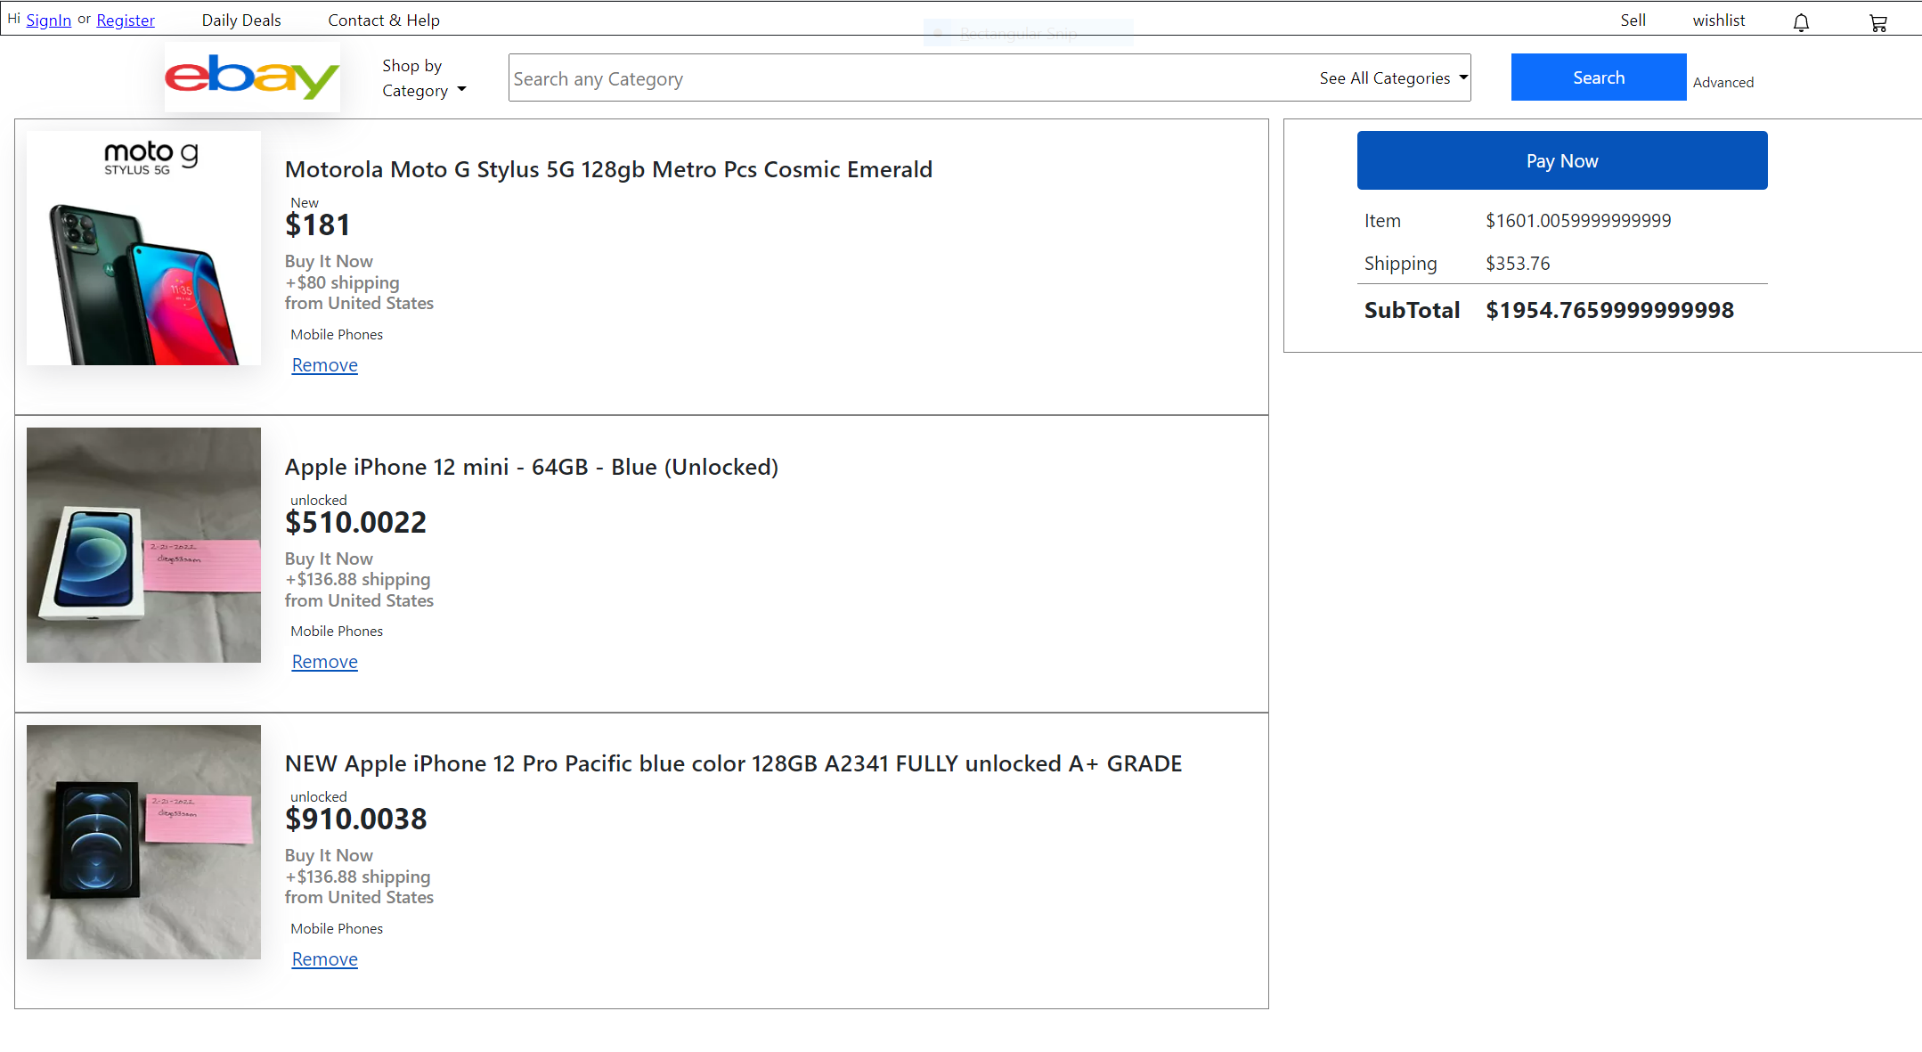The width and height of the screenshot is (1922, 1052).
Task: Open the Advanced search link
Action: 1722,81
